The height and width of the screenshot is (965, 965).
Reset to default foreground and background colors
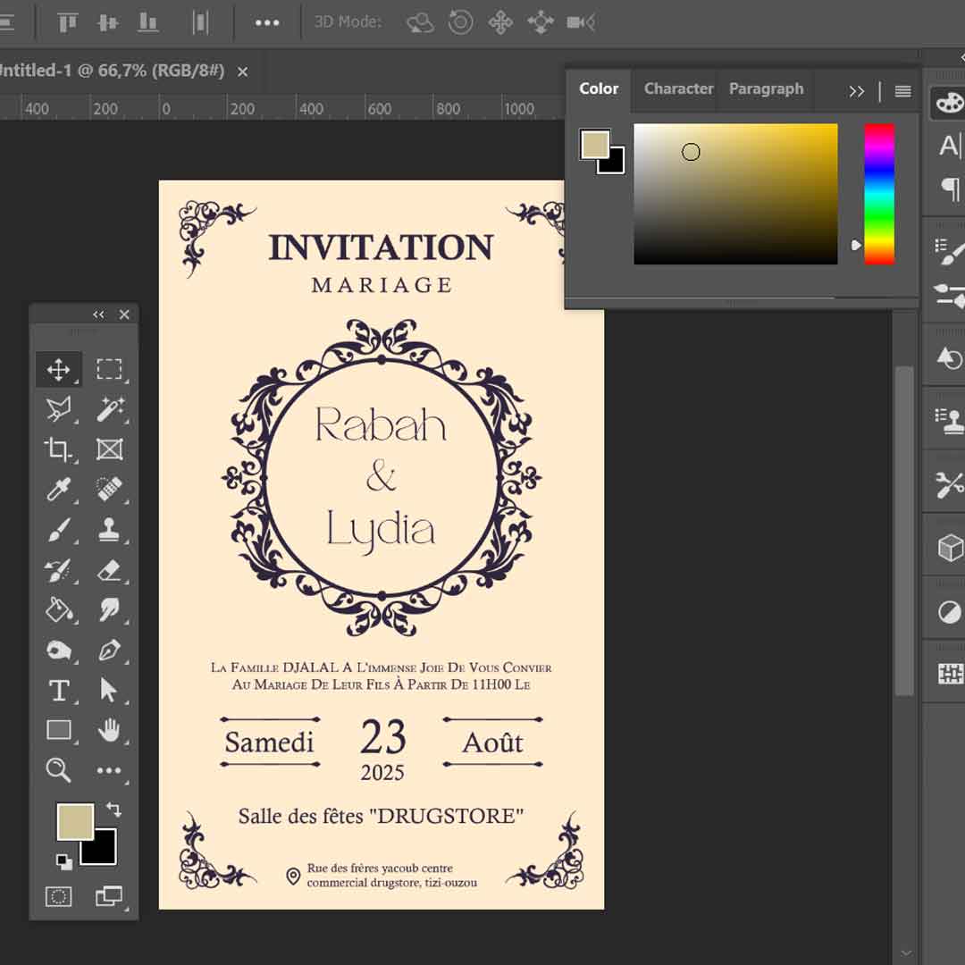tap(63, 861)
